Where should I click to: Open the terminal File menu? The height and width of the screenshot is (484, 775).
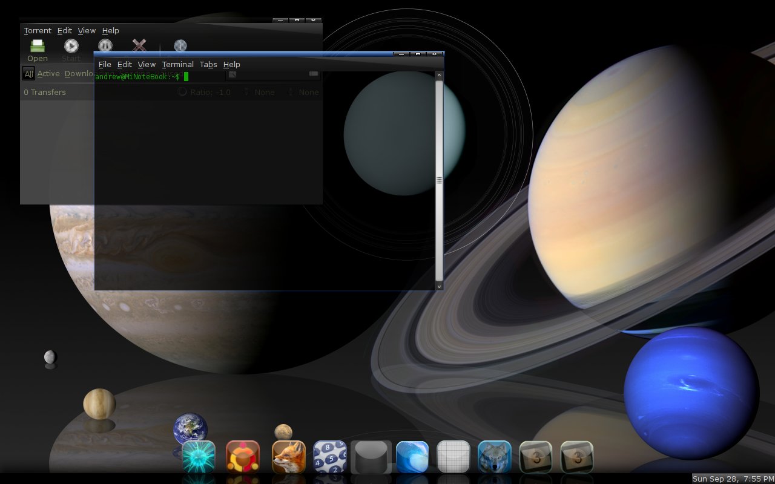(x=105, y=64)
